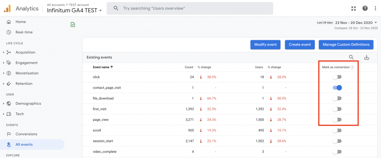Click the TEST account breadcrumb link
The height and width of the screenshot is (158, 381).
click(x=79, y=4)
